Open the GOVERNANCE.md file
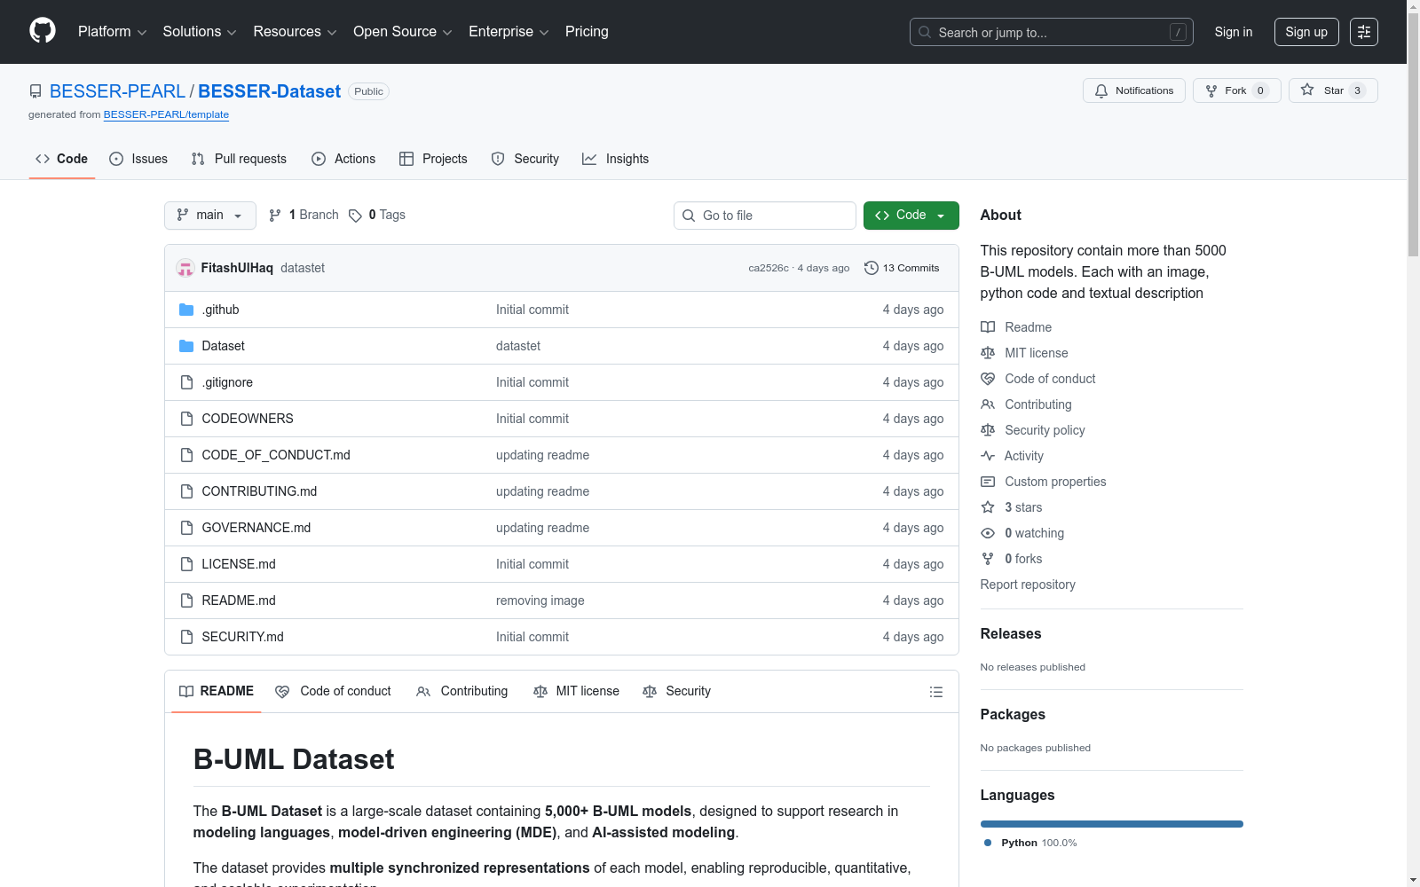This screenshot has height=887, width=1420. point(256,528)
